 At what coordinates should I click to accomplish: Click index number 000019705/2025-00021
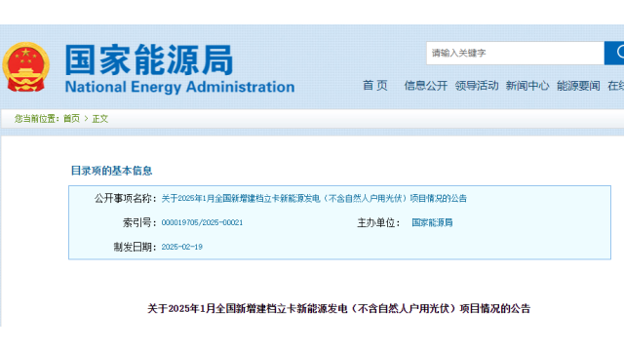pos(202,222)
